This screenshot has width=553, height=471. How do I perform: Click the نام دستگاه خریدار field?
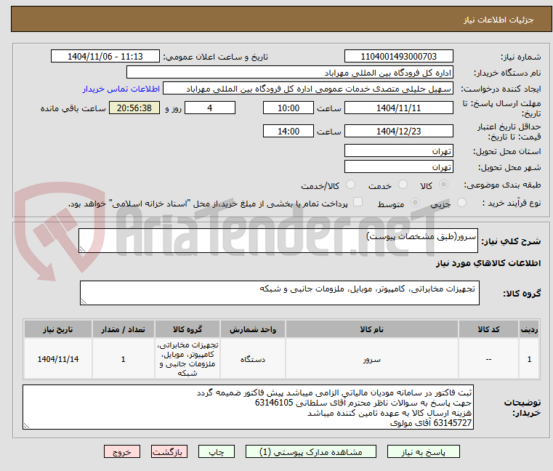tap(289, 73)
